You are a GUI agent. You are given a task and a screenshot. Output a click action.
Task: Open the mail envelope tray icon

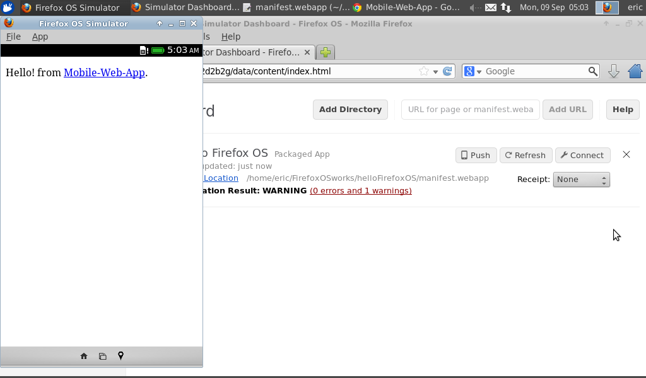[x=490, y=8]
